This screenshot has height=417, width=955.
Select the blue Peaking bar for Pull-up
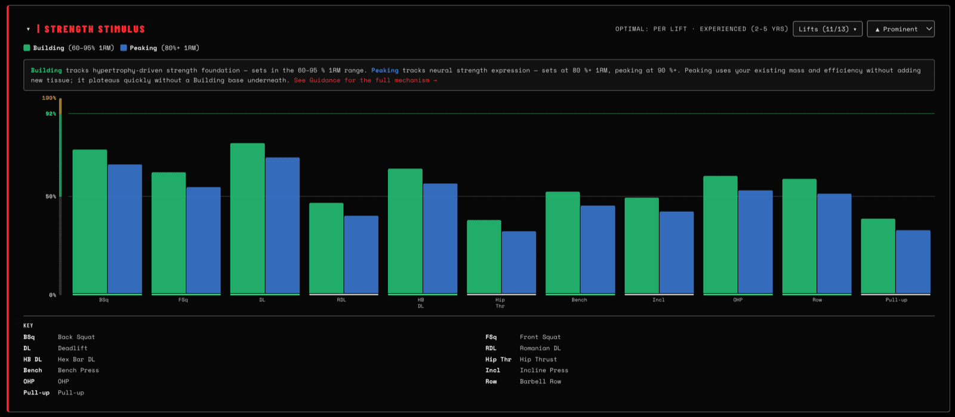point(913,262)
